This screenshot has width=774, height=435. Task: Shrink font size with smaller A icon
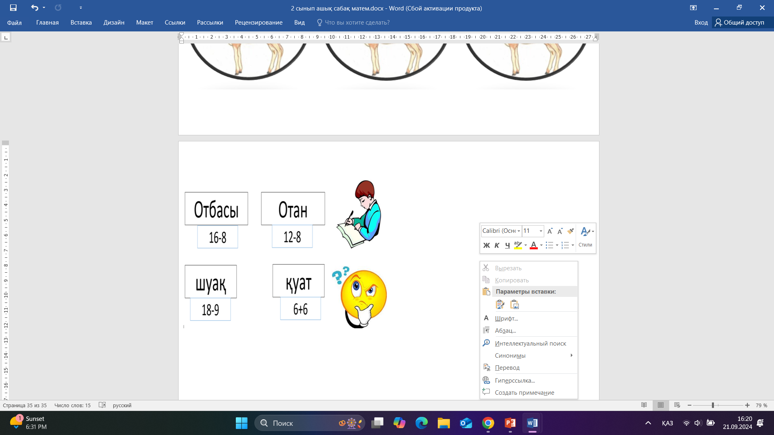coord(560,231)
